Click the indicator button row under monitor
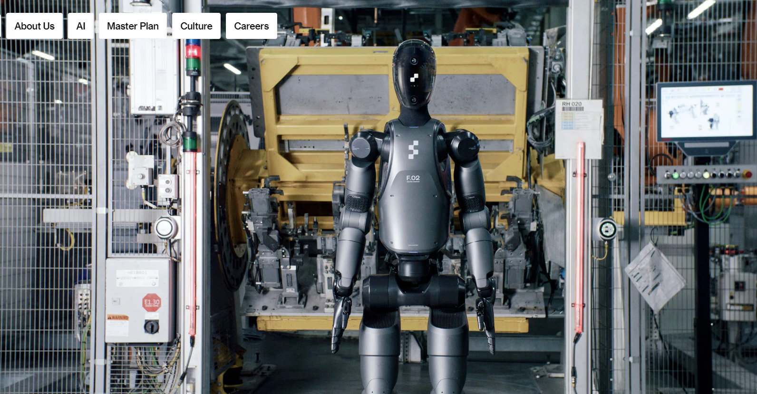The image size is (757, 394). click(x=705, y=175)
